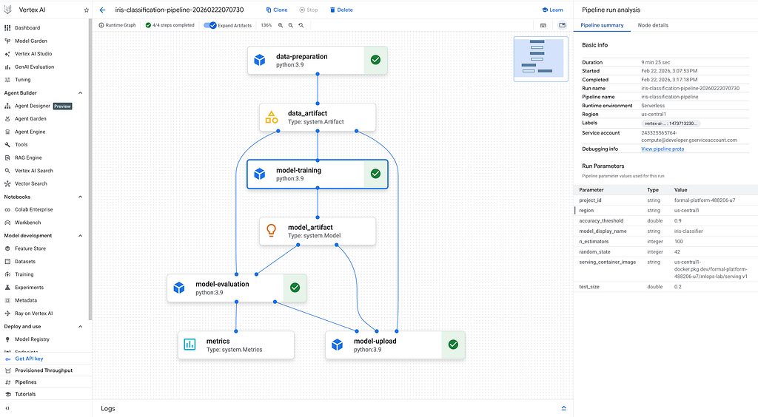Open RAG Engine
The image size is (758, 417).
tap(28, 157)
